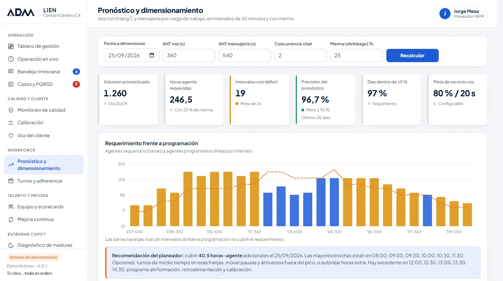Click the Monitoreo de calidad shield icon
The width and height of the screenshot is (503, 281).
11,110
